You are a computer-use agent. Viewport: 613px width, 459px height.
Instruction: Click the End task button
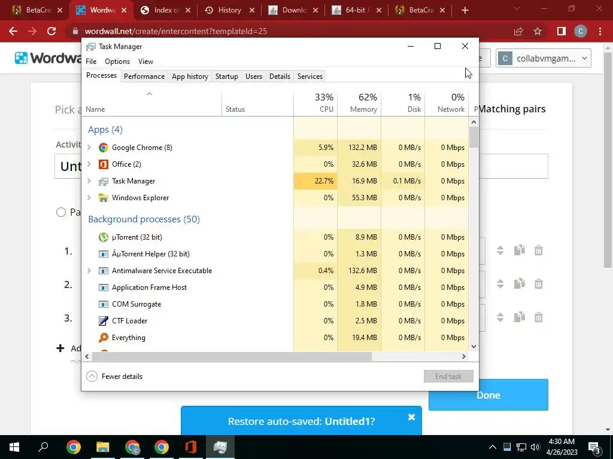[448, 377]
